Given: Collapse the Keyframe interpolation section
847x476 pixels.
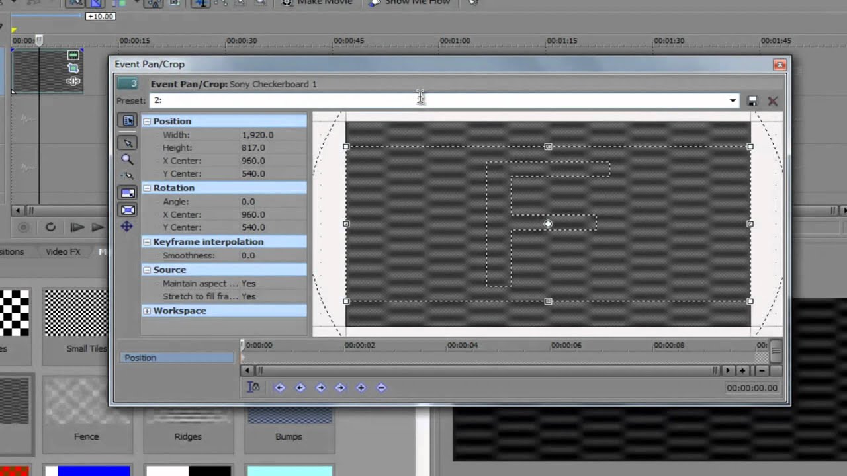Looking at the screenshot, I should point(147,242).
